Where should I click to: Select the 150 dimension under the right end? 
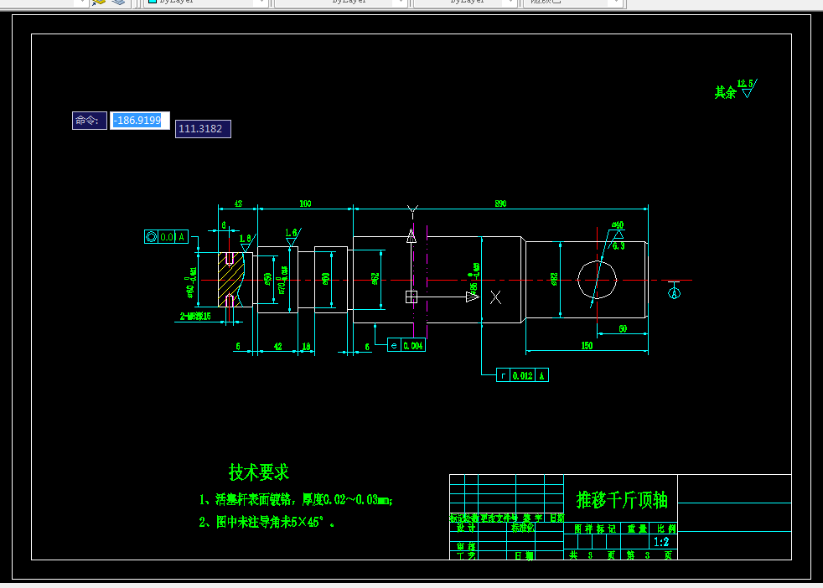tap(587, 346)
